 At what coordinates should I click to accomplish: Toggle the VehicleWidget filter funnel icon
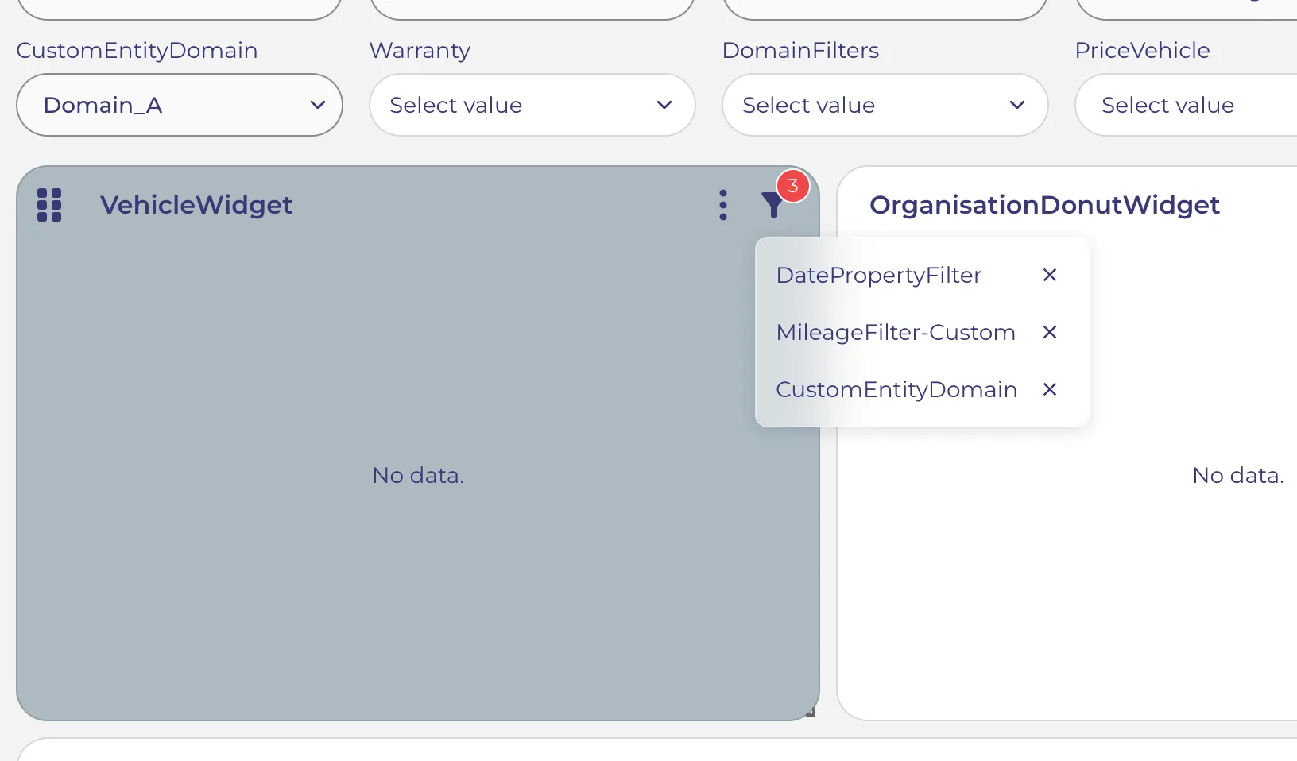(772, 205)
